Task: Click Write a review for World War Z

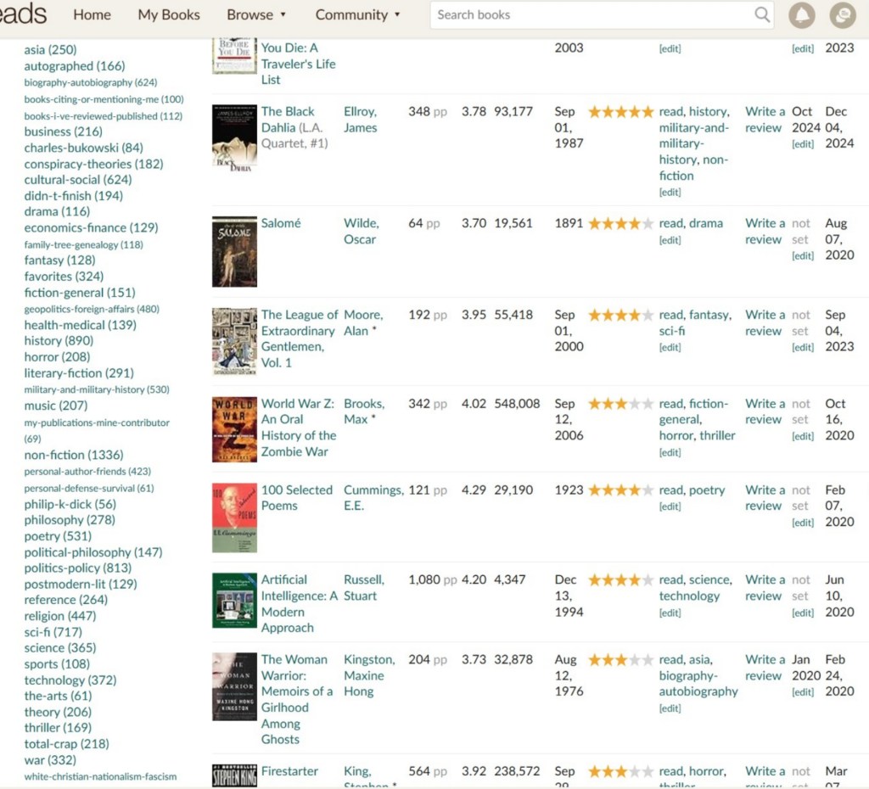Action: point(764,411)
